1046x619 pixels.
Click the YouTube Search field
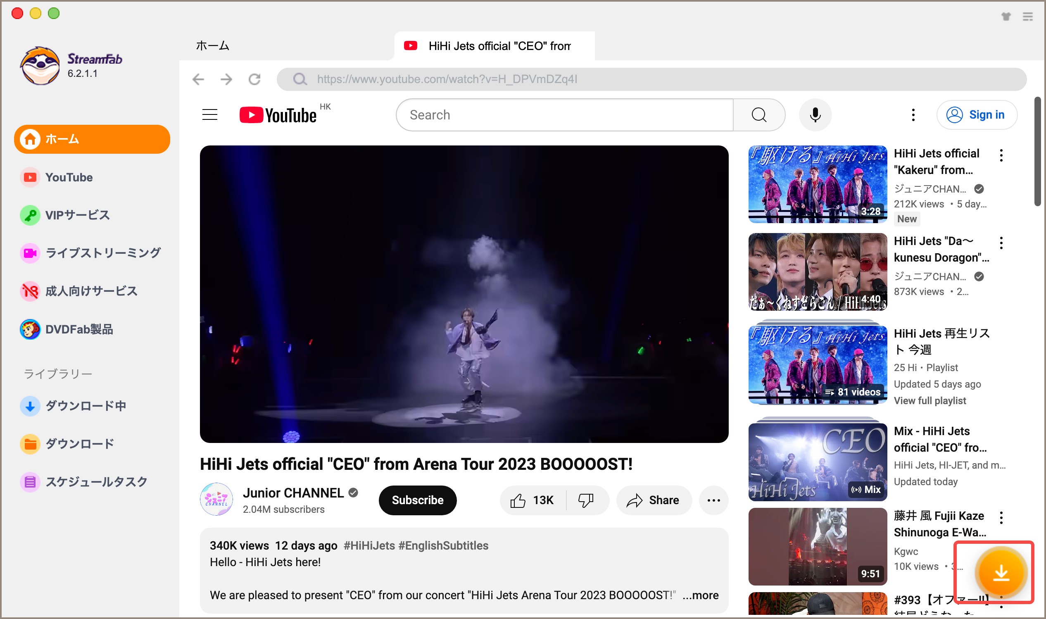pyautogui.click(x=565, y=115)
